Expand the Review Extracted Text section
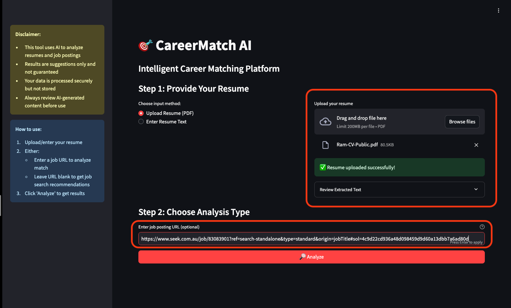This screenshot has width=511, height=308. click(399, 190)
